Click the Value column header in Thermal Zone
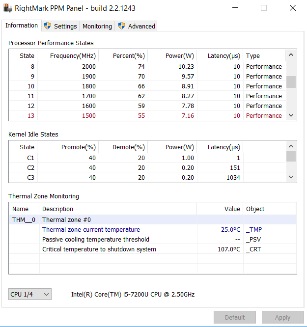The image size is (307, 327). (x=220, y=209)
